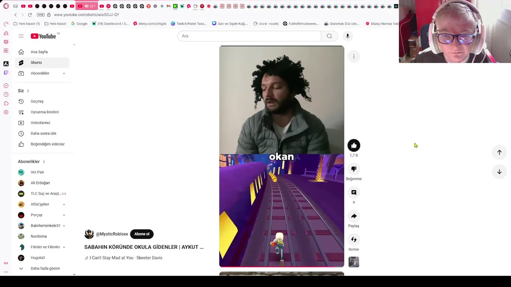Open the I Can't Stay Mad at You sound

(x=123, y=258)
